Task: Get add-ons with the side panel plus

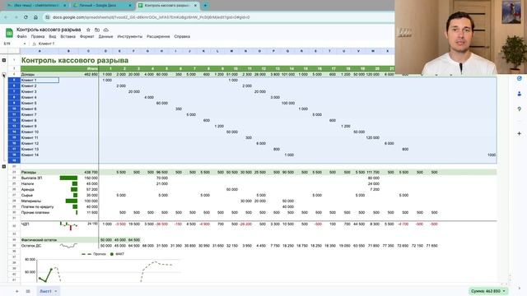Action: [x=520, y=133]
